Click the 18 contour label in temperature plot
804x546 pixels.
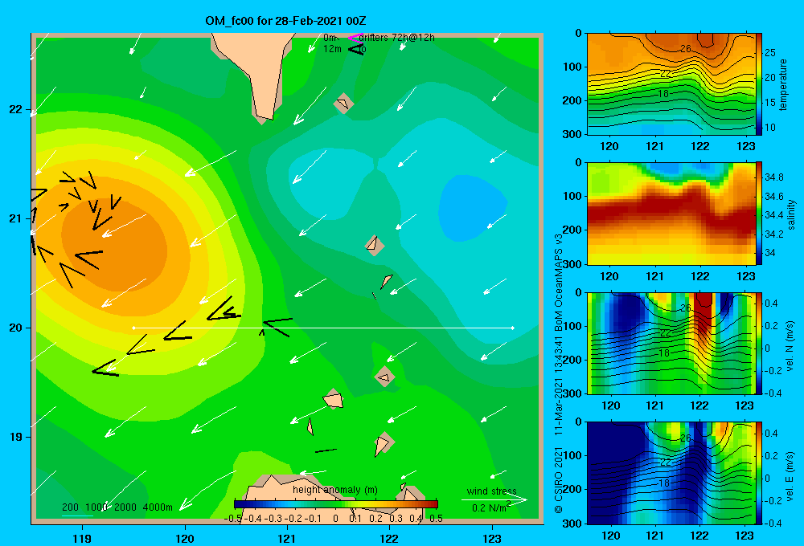click(x=663, y=94)
